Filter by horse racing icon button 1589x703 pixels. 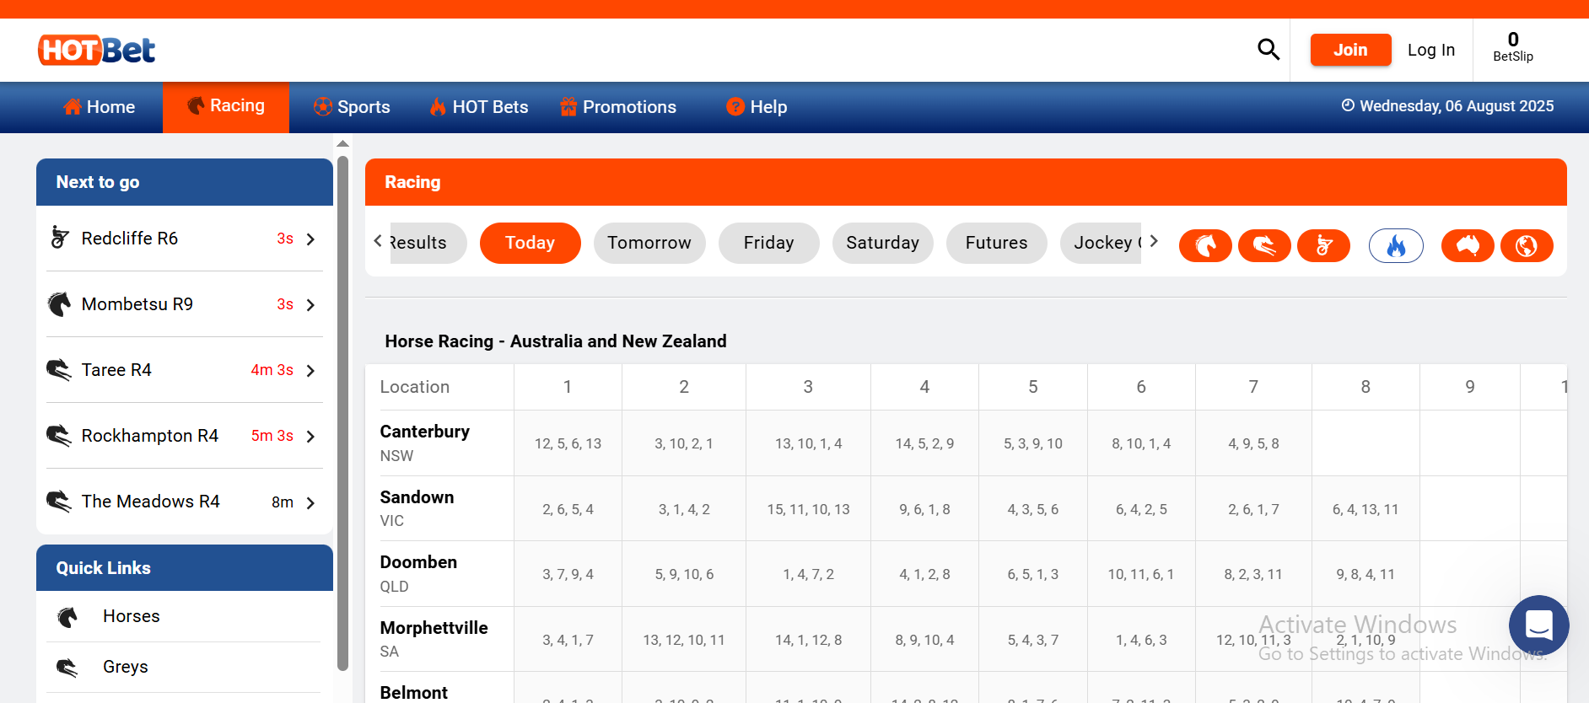(1205, 245)
